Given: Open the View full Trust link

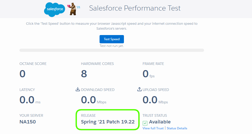Looking at the screenshot, I should (153, 128).
